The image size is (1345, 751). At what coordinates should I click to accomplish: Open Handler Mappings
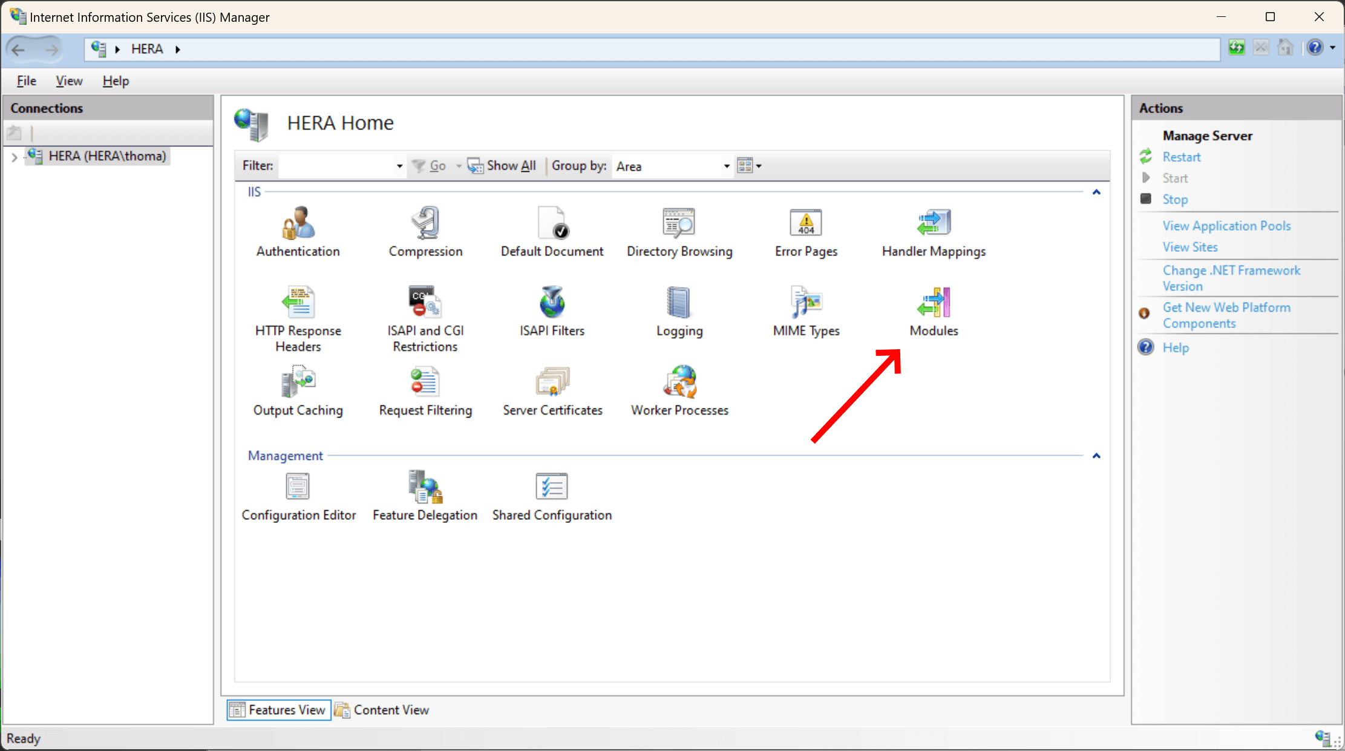click(x=933, y=232)
